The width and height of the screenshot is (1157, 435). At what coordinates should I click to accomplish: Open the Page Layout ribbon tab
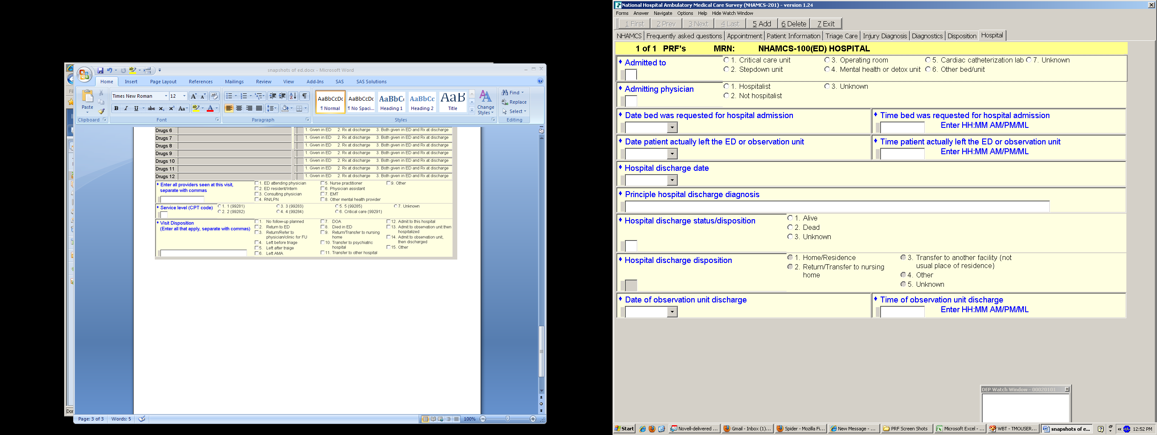click(x=163, y=82)
